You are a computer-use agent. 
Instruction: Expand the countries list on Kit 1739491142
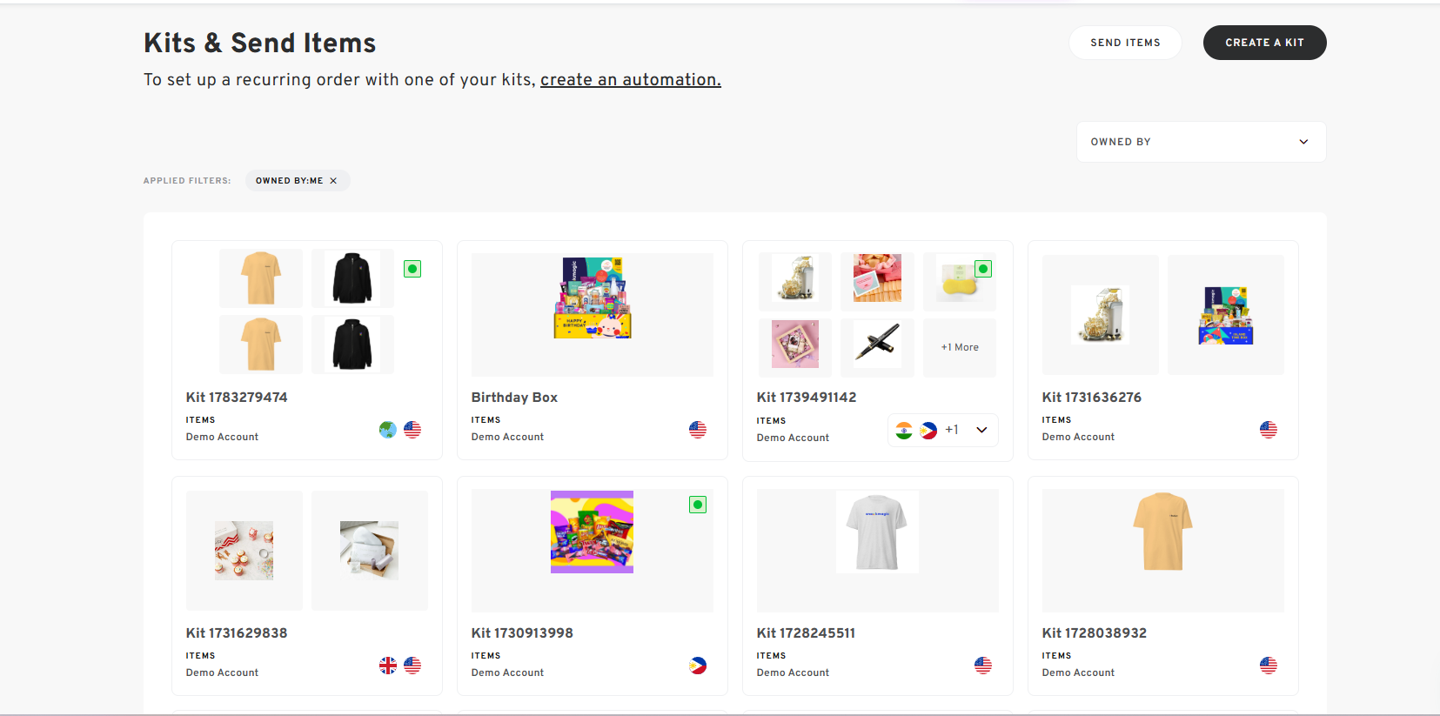981,430
